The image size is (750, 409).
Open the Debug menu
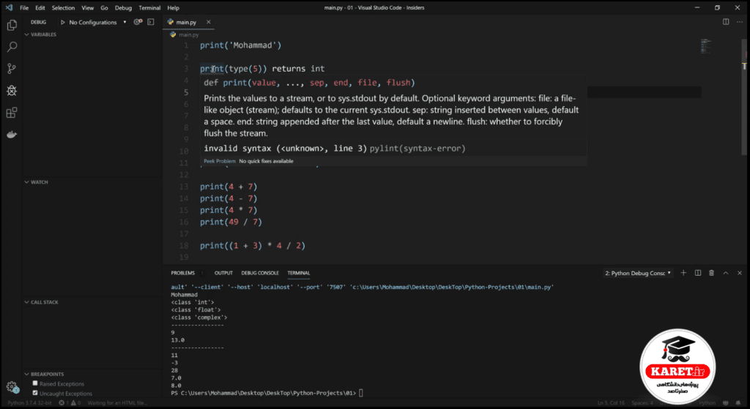pyautogui.click(x=123, y=7)
